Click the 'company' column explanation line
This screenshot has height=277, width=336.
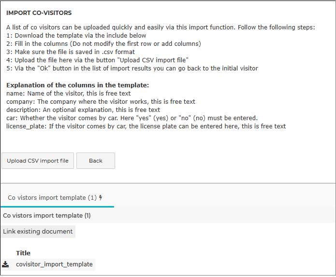[x=101, y=102]
